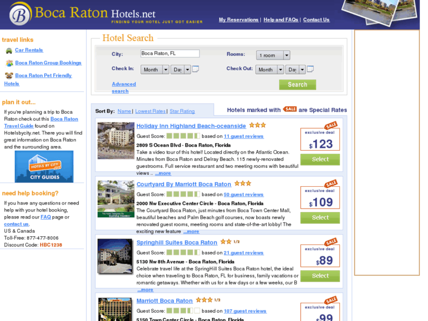Click the SALE tag in the special rates notice
Viewport: 428px width, 321px height.
290,109
